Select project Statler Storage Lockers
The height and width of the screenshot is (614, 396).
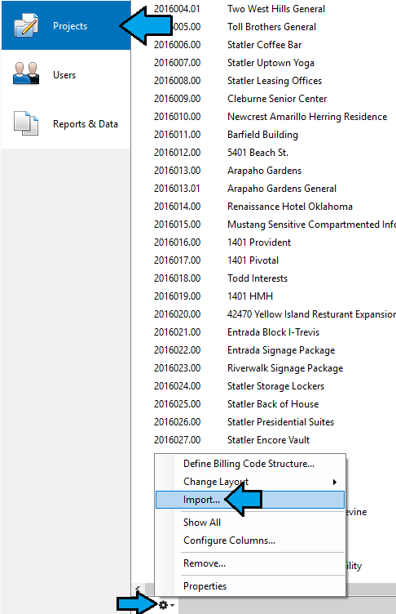275,386
